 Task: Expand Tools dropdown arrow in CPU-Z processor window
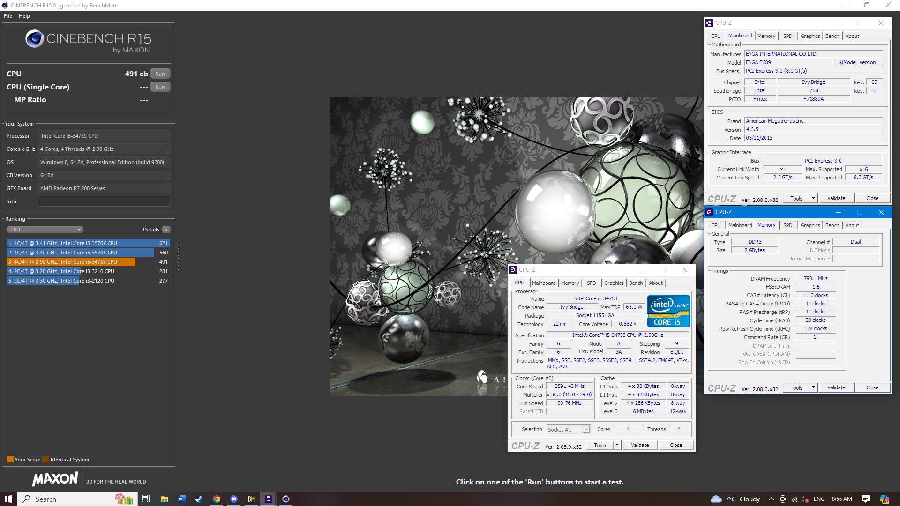click(x=617, y=446)
